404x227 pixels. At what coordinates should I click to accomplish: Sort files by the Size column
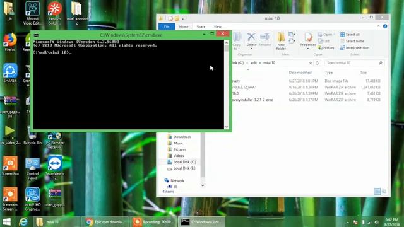(x=364, y=73)
